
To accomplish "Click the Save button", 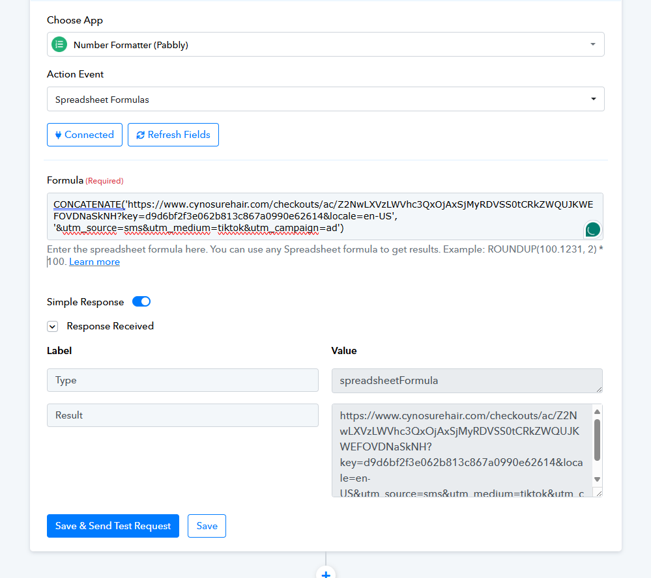I will pyautogui.click(x=207, y=526).
